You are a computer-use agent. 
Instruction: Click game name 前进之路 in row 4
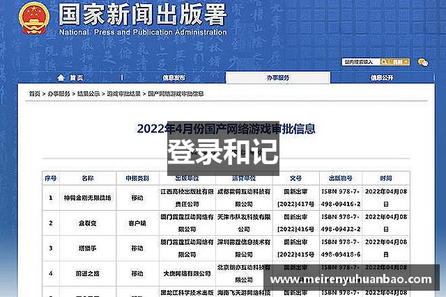[x=88, y=274]
